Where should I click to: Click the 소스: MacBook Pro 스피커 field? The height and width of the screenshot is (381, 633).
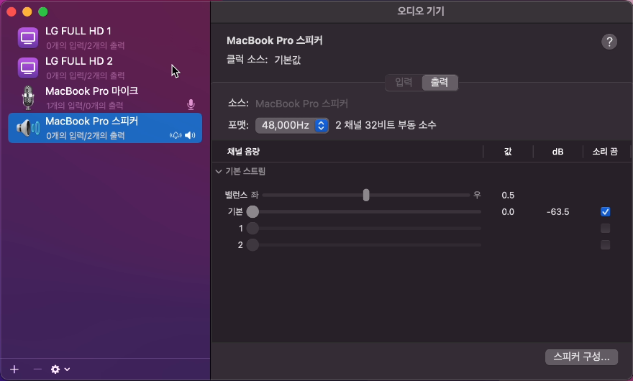(x=288, y=104)
